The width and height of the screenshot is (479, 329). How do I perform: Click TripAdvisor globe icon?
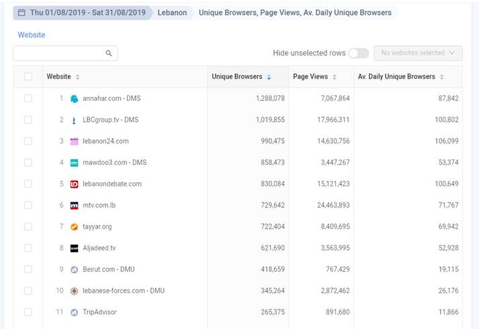tap(74, 312)
